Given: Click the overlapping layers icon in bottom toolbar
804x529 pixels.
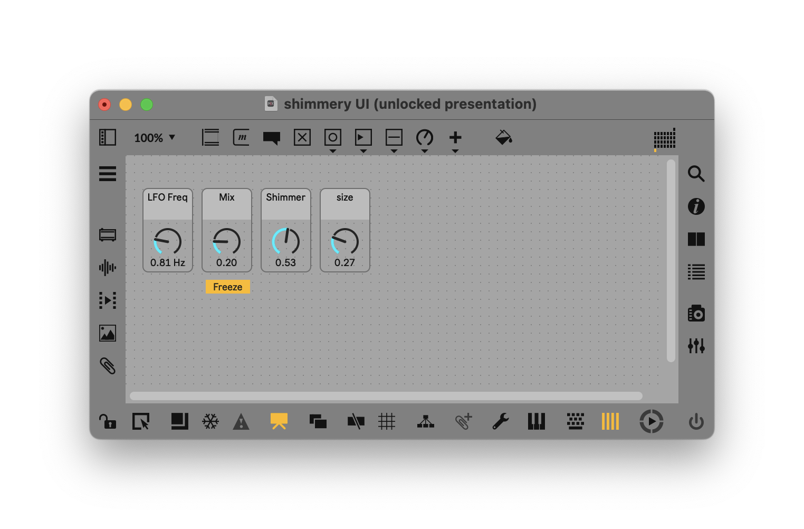Looking at the screenshot, I should [x=318, y=421].
